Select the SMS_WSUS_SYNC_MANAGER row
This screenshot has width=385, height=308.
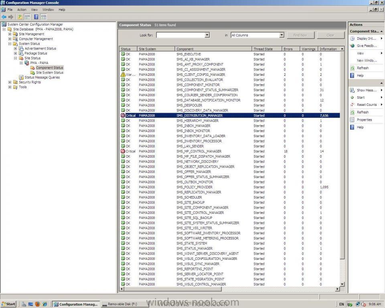click(x=230, y=264)
